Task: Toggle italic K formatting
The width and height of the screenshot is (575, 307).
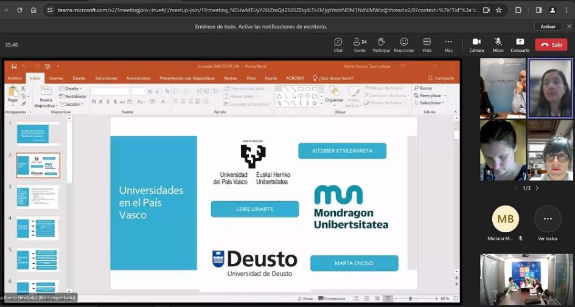Action: point(102,102)
